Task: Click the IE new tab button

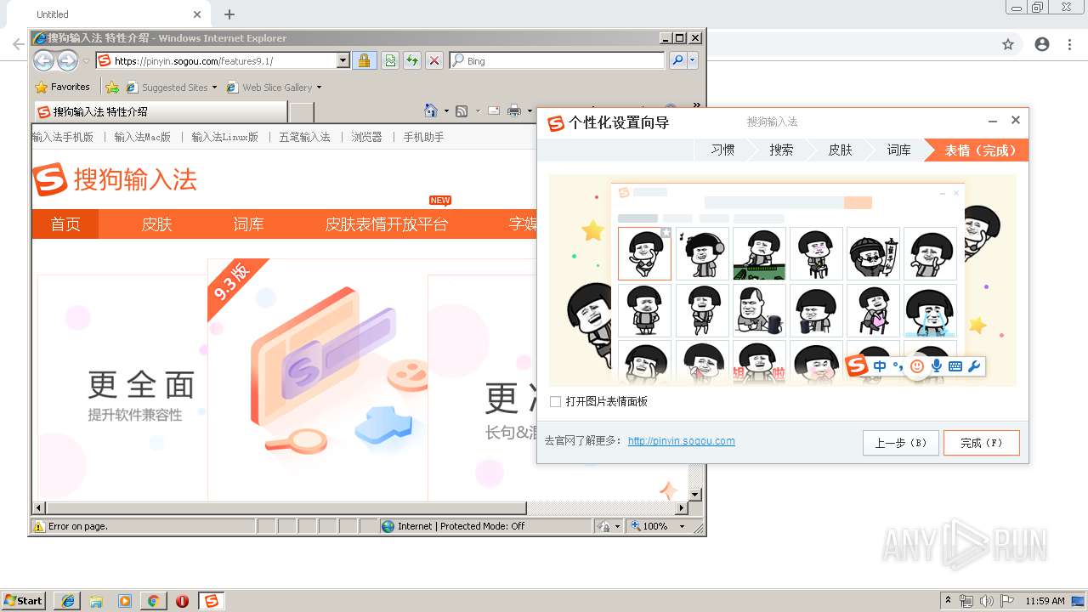Action: [301, 111]
